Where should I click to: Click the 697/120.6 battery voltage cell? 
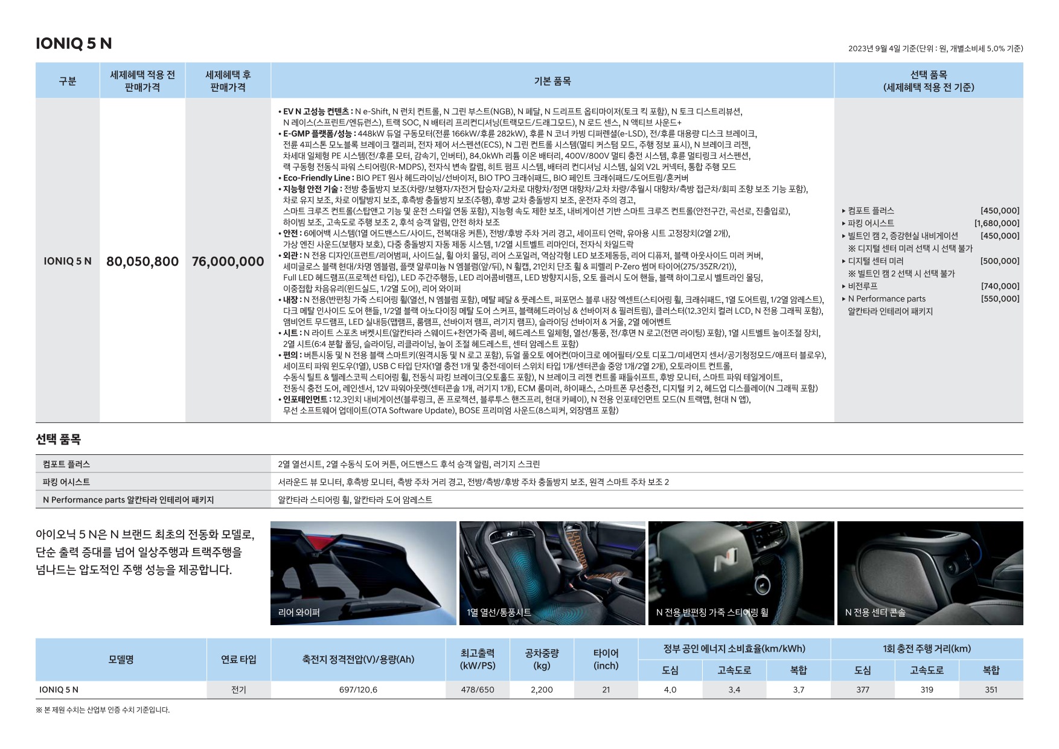pos(358,690)
